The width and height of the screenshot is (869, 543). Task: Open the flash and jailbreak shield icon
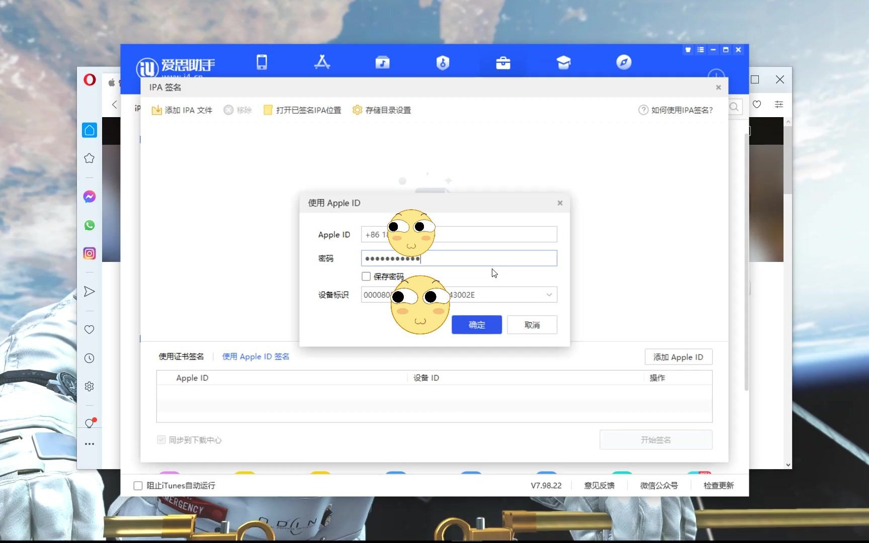pos(443,63)
